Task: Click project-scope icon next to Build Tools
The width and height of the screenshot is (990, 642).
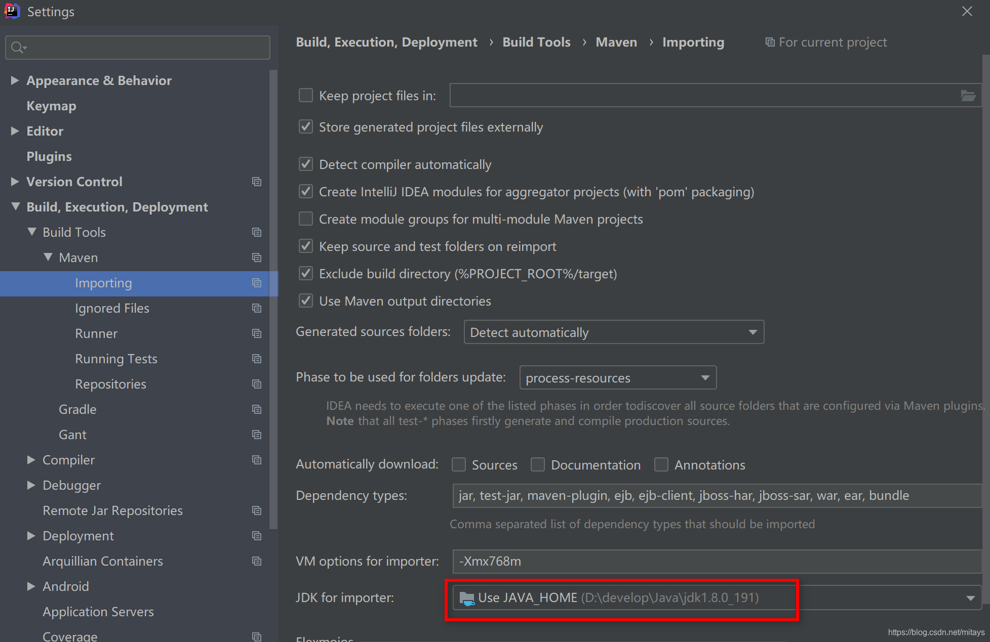Action: 257,232
